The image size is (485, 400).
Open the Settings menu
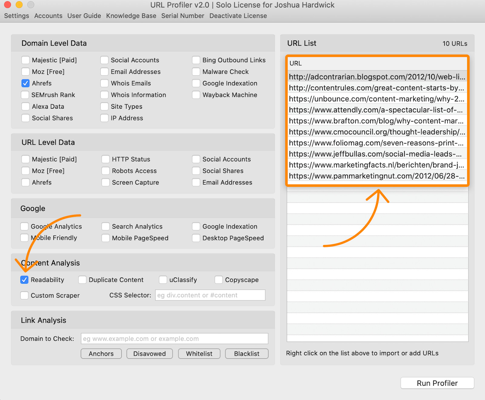pos(16,16)
